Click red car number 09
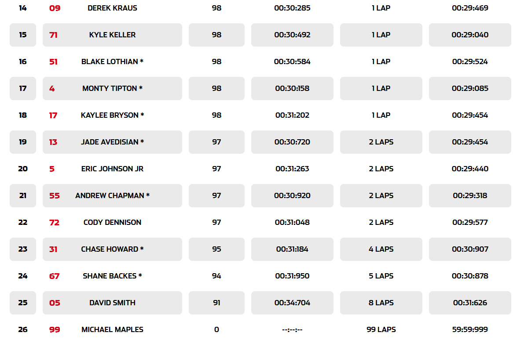Image resolution: width=513 pixels, height=347 pixels. 55,8
